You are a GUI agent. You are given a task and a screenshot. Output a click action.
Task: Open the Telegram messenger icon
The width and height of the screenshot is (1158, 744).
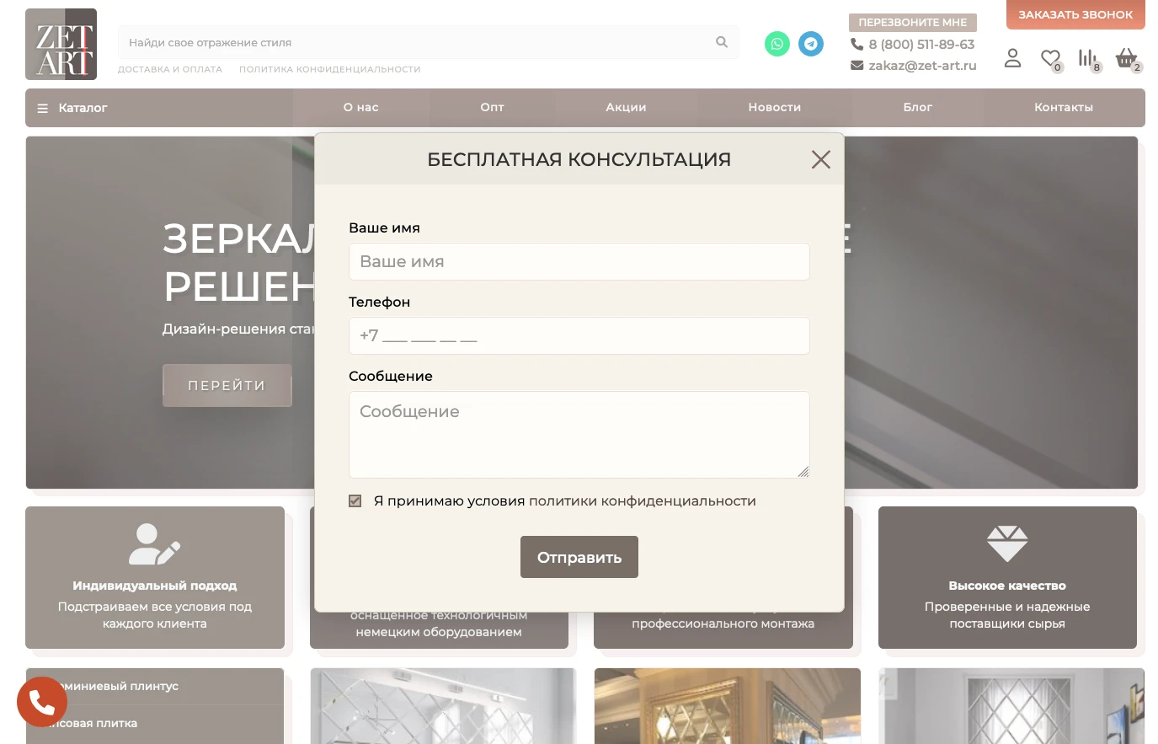pos(811,44)
